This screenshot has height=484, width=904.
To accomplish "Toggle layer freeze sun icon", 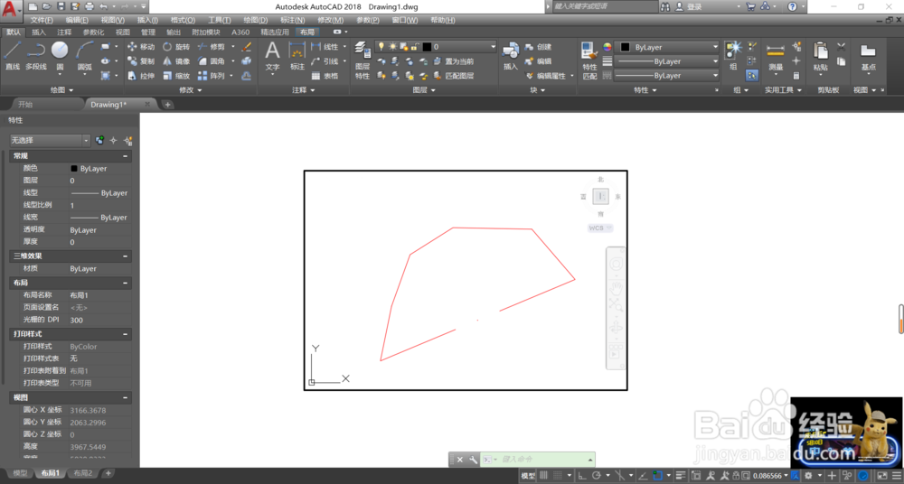I will (392, 47).
